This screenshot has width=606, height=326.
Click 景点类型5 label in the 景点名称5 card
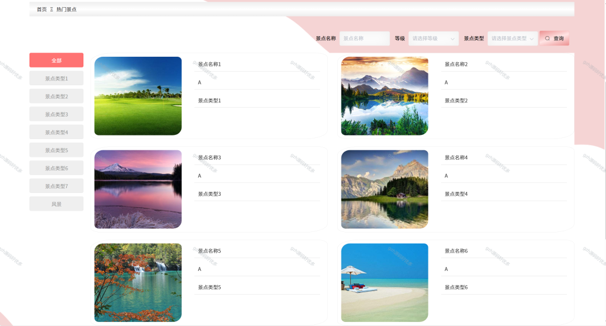pyautogui.click(x=209, y=287)
